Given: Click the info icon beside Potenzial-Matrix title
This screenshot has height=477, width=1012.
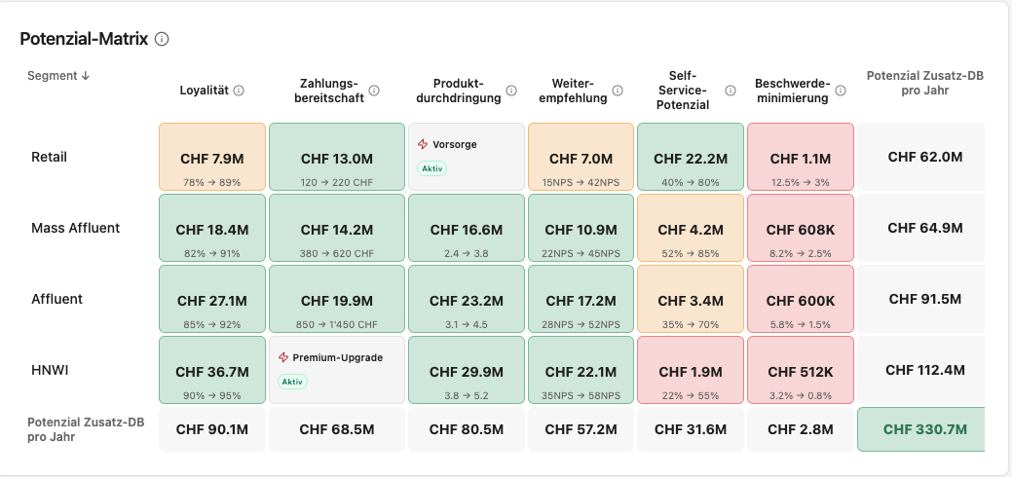Looking at the screenshot, I should pos(162,39).
